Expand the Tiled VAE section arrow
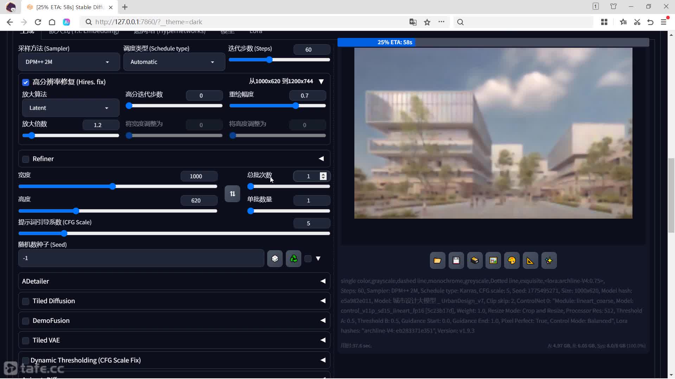The height and width of the screenshot is (379, 675). click(323, 340)
